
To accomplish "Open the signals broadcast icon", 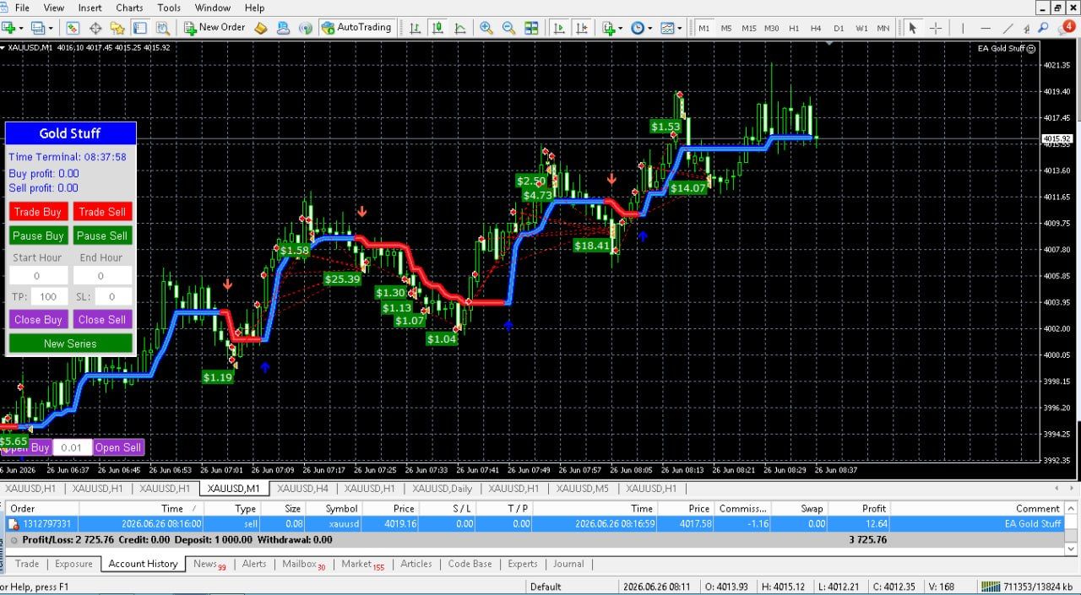I will (x=305, y=28).
